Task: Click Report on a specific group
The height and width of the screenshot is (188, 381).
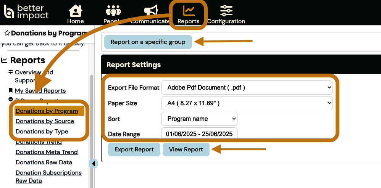Action: pos(148,42)
